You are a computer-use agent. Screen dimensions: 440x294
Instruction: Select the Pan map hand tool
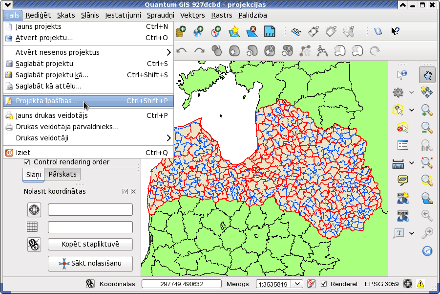[x=427, y=75]
